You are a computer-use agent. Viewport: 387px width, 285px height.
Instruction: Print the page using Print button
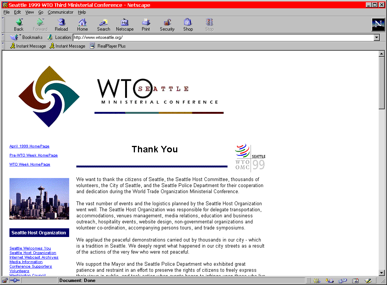[x=146, y=25]
